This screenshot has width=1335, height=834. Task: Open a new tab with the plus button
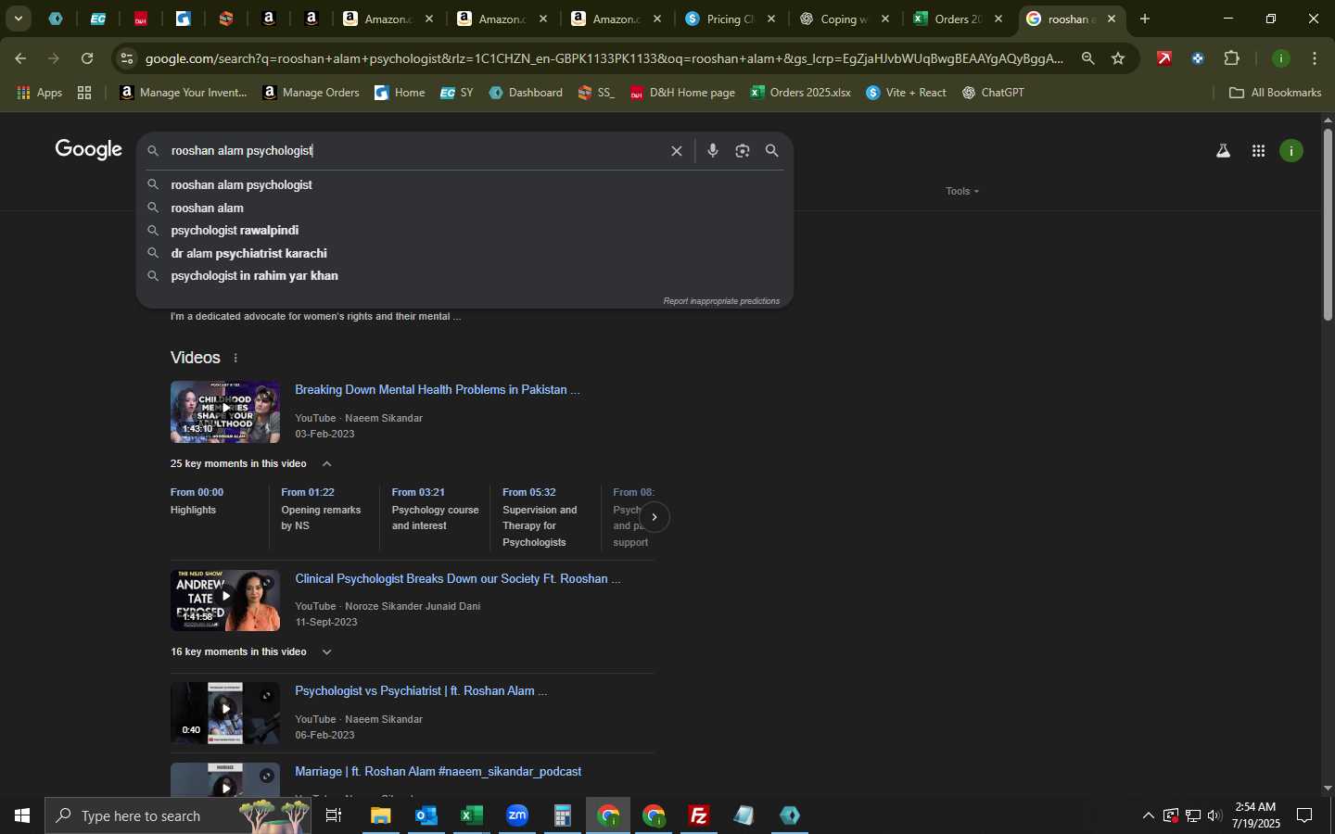1145,19
